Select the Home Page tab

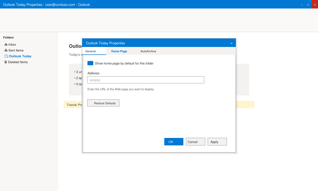[x=119, y=51]
